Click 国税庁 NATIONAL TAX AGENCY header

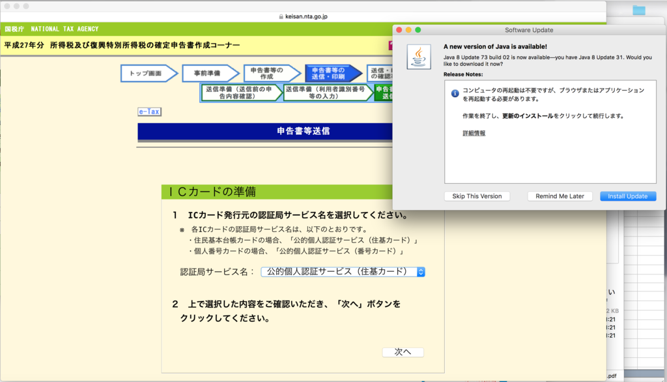point(51,29)
